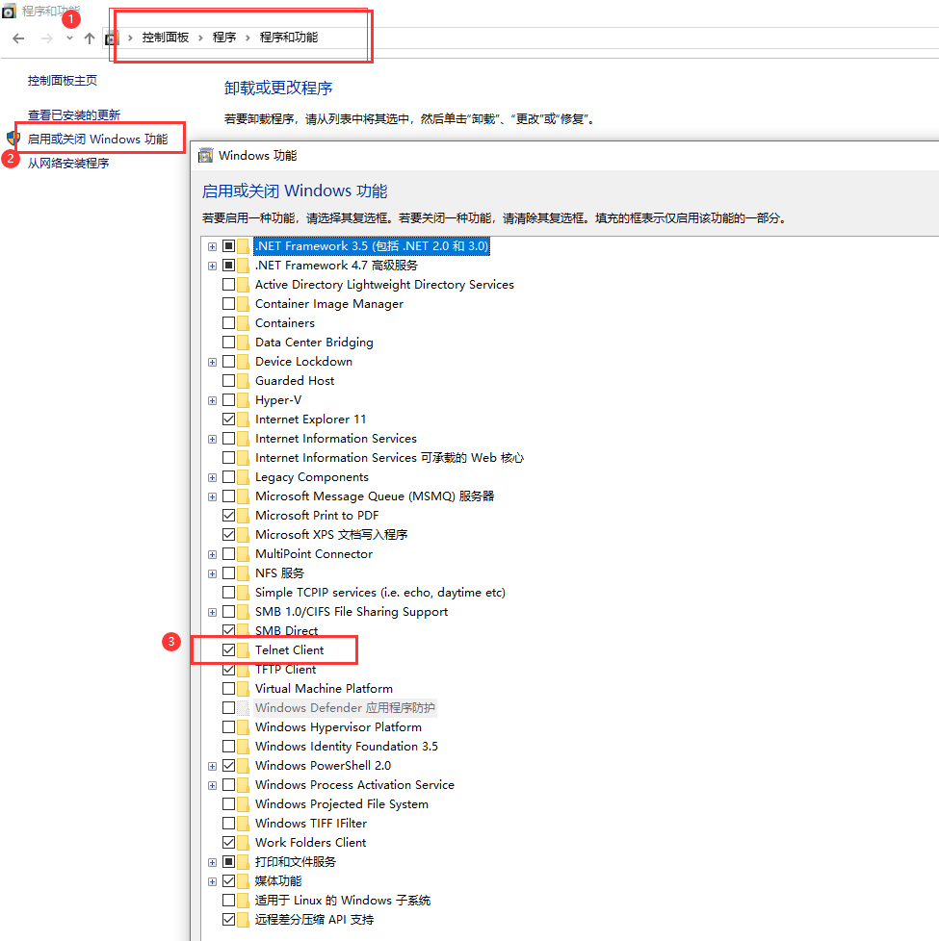
Task: Open 查看已安装的更新 link
Action: point(74,114)
